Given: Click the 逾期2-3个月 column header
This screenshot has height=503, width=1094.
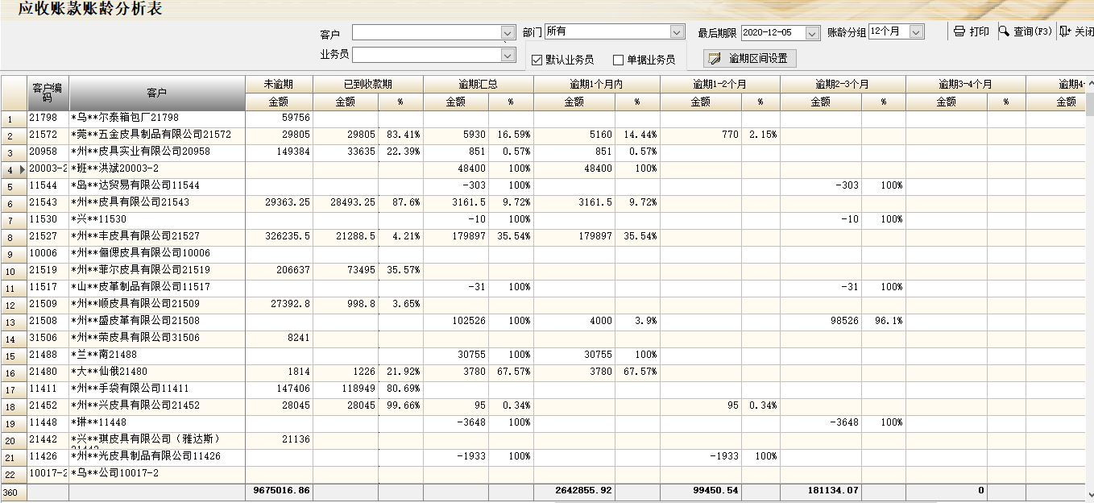Looking at the screenshot, I should point(842,85).
